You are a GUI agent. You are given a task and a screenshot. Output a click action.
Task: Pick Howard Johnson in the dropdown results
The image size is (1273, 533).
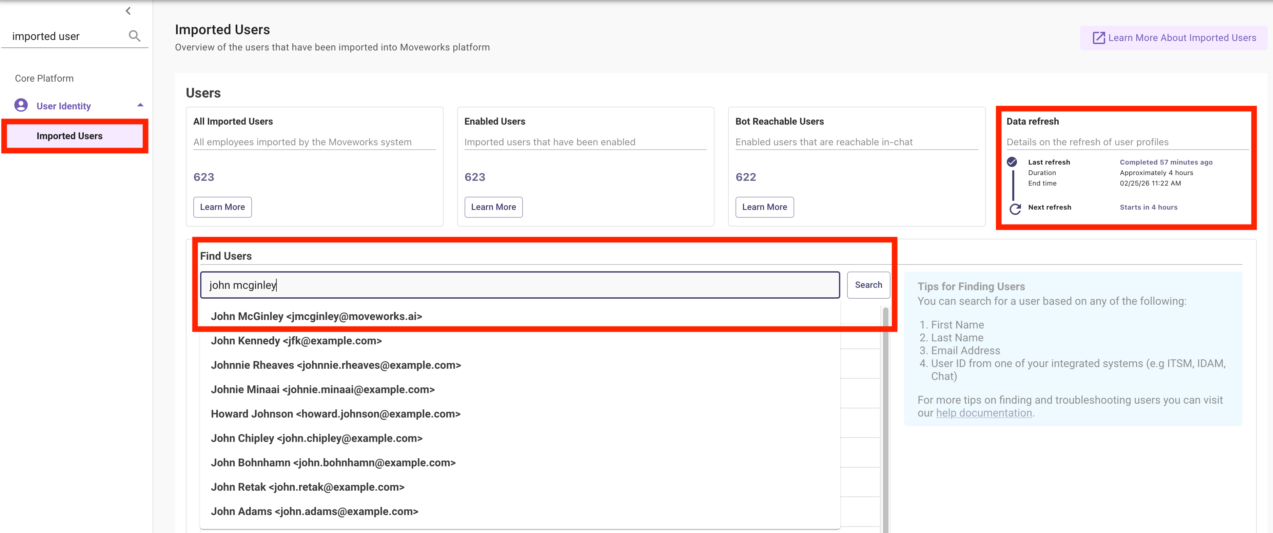click(x=335, y=414)
